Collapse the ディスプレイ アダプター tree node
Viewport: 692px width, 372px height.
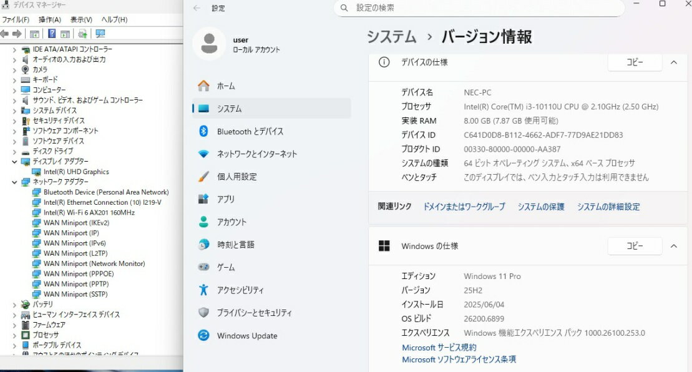14,162
